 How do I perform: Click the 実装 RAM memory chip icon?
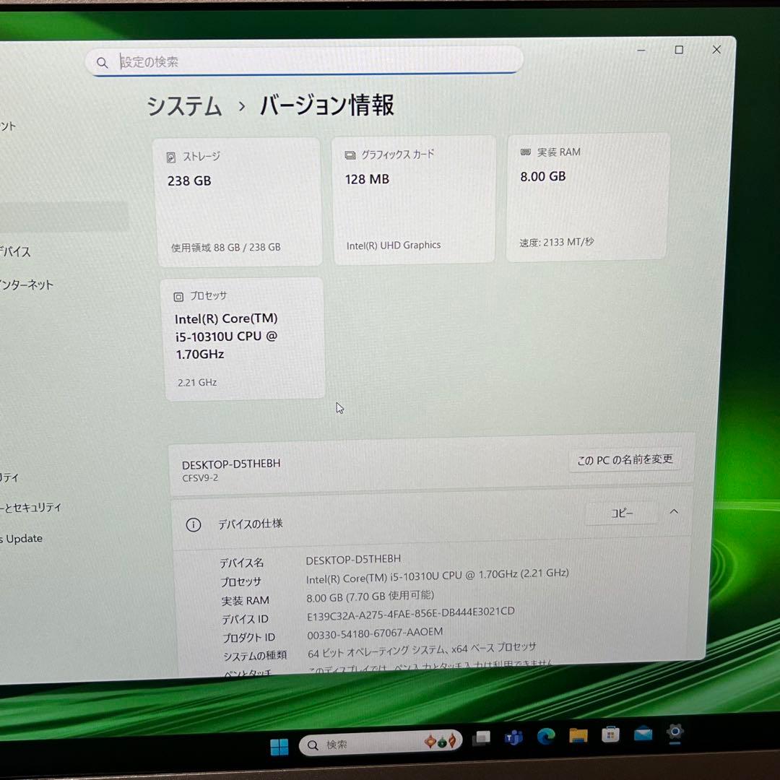(x=525, y=152)
